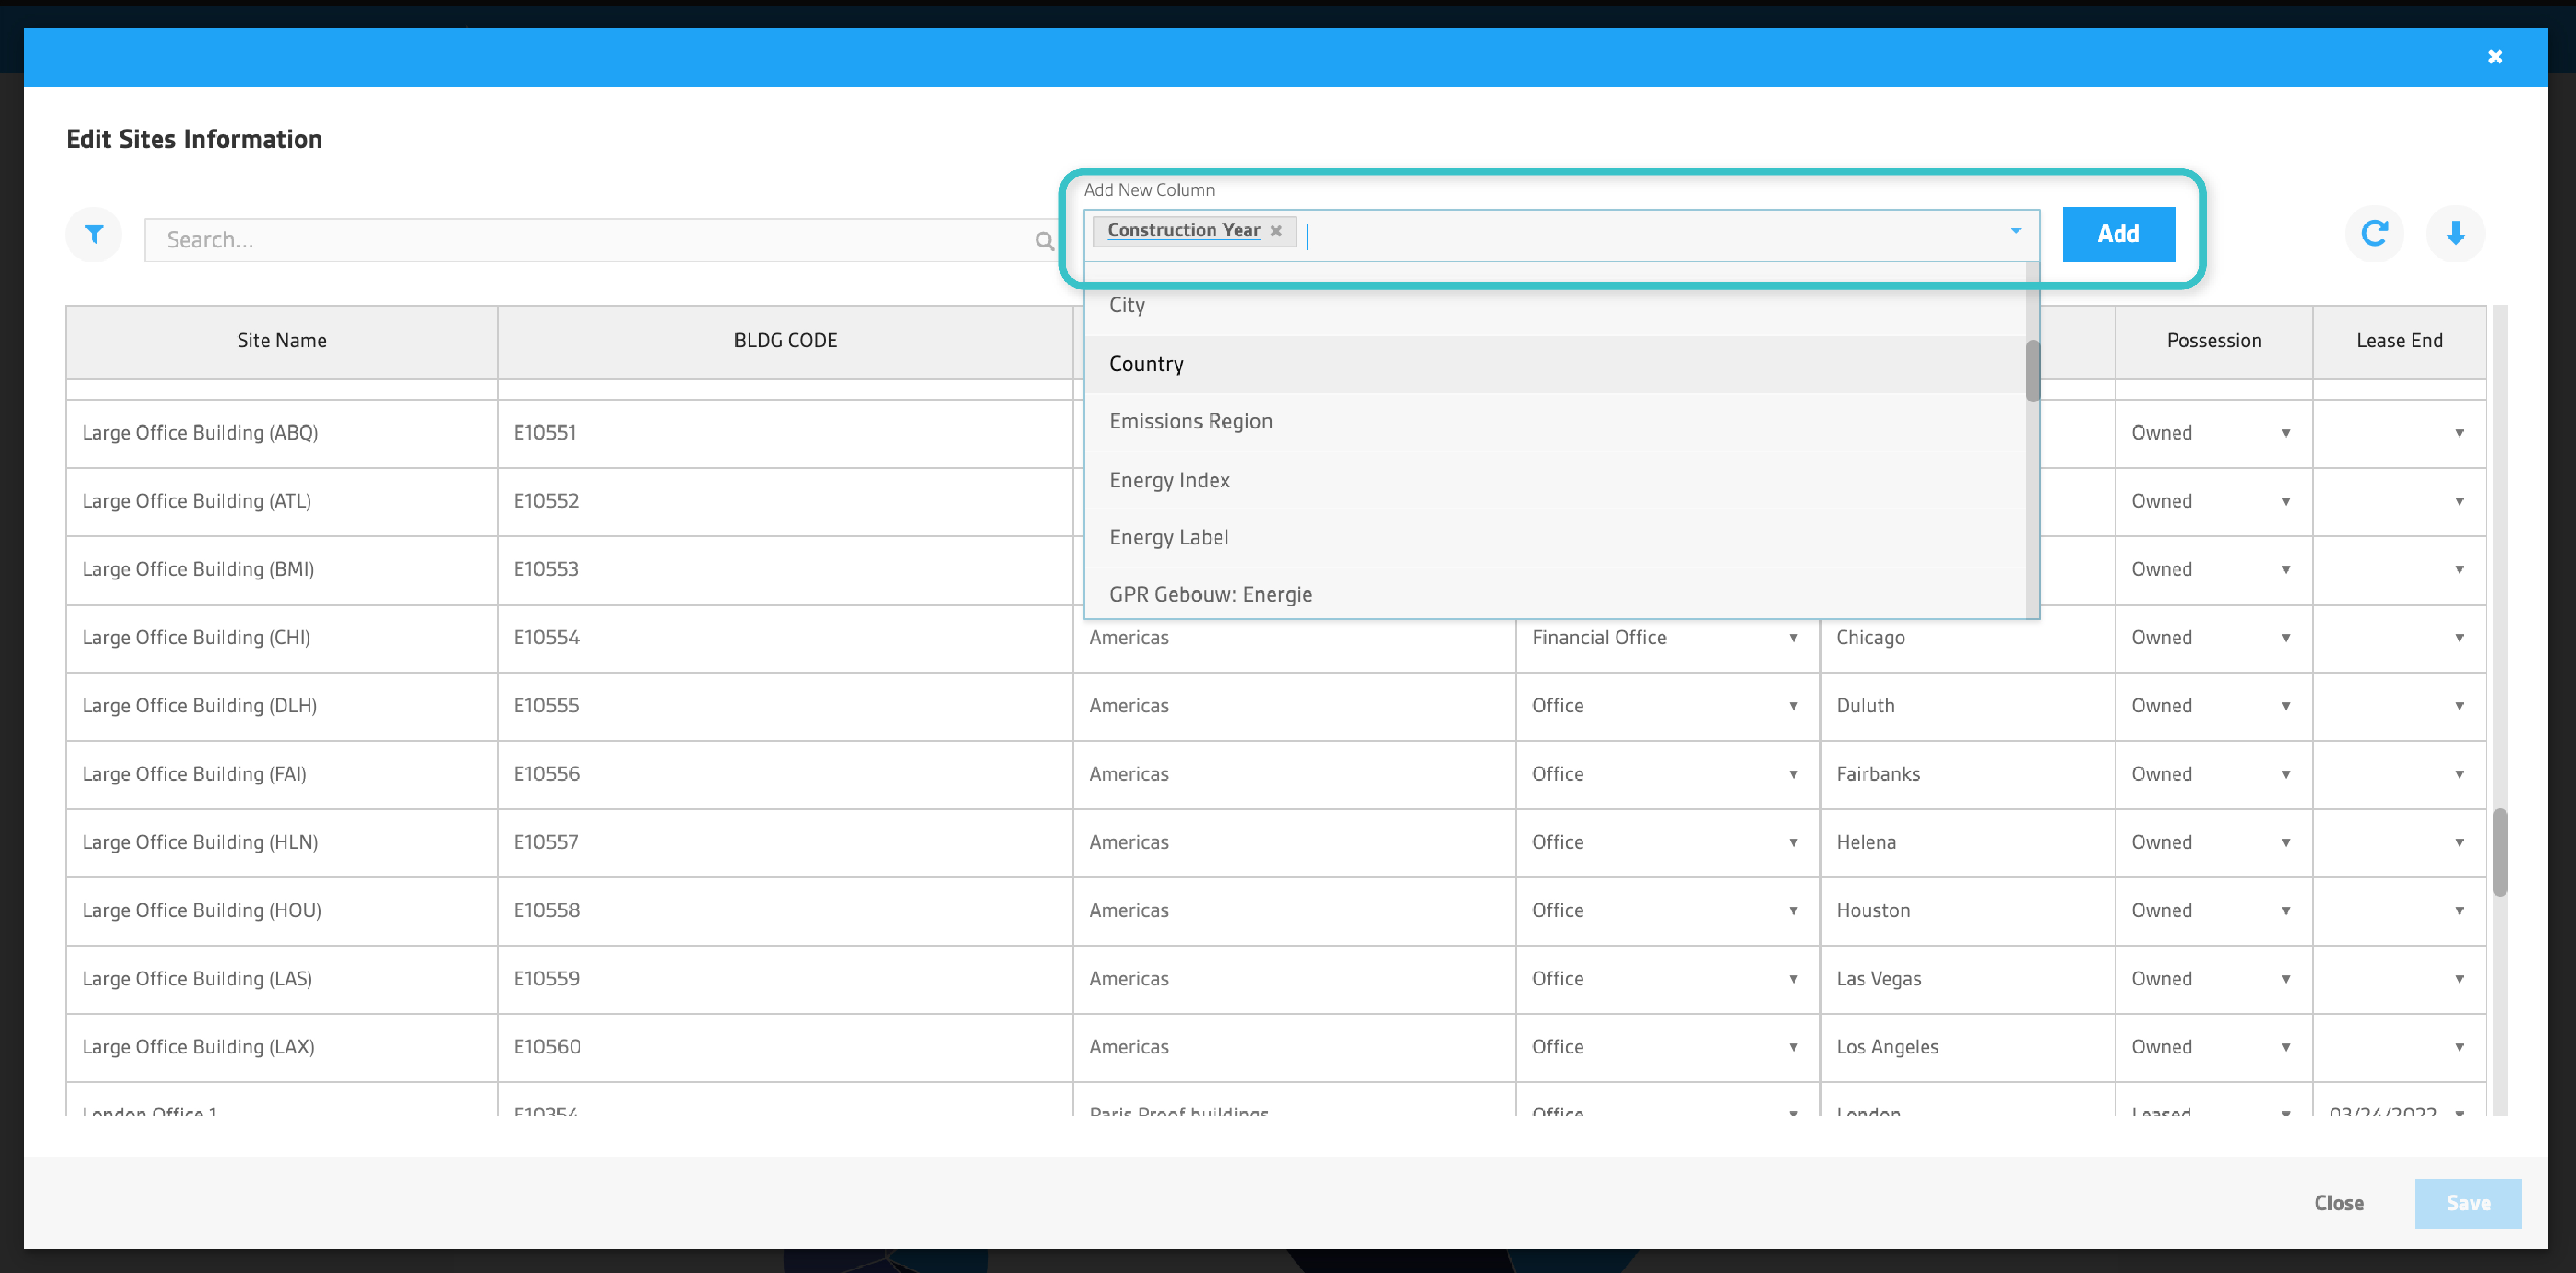Close the dialog with the X icon
The width and height of the screenshot is (2576, 1273).
coord(2495,57)
